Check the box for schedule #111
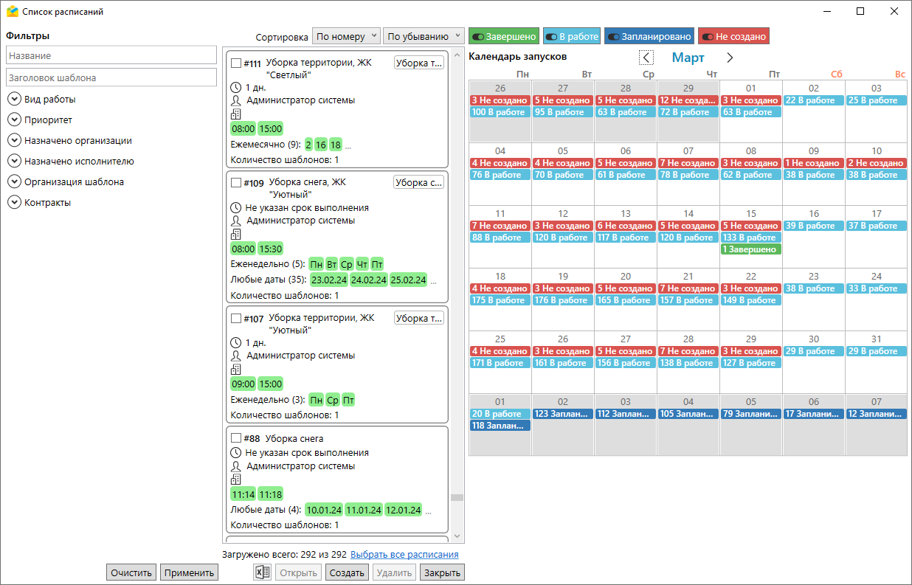Viewport: 912px width, 585px height. [x=236, y=63]
